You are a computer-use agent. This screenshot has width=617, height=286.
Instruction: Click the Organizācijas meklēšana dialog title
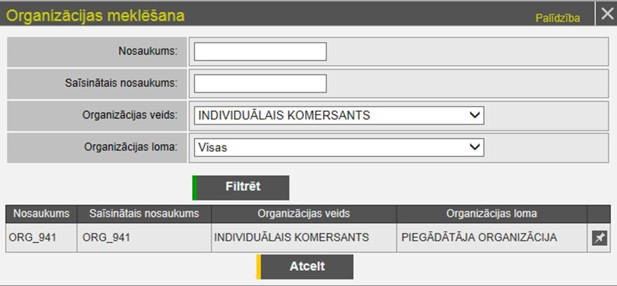click(96, 14)
